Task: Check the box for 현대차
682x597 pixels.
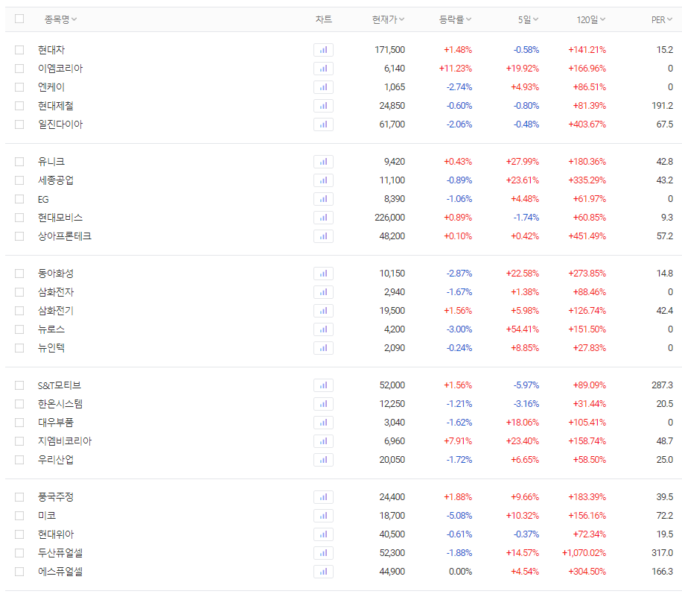Action: point(19,50)
